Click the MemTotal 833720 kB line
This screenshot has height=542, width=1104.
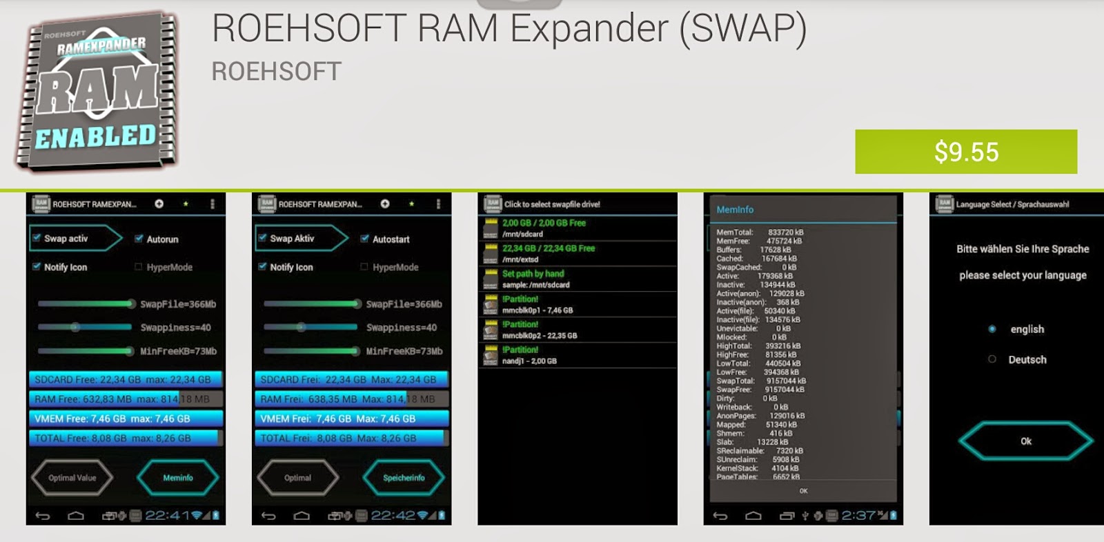[760, 232]
